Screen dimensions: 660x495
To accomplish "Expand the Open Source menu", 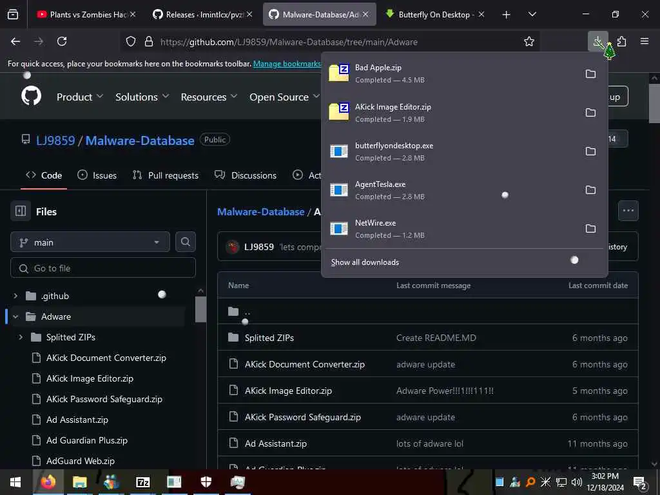I will (284, 97).
